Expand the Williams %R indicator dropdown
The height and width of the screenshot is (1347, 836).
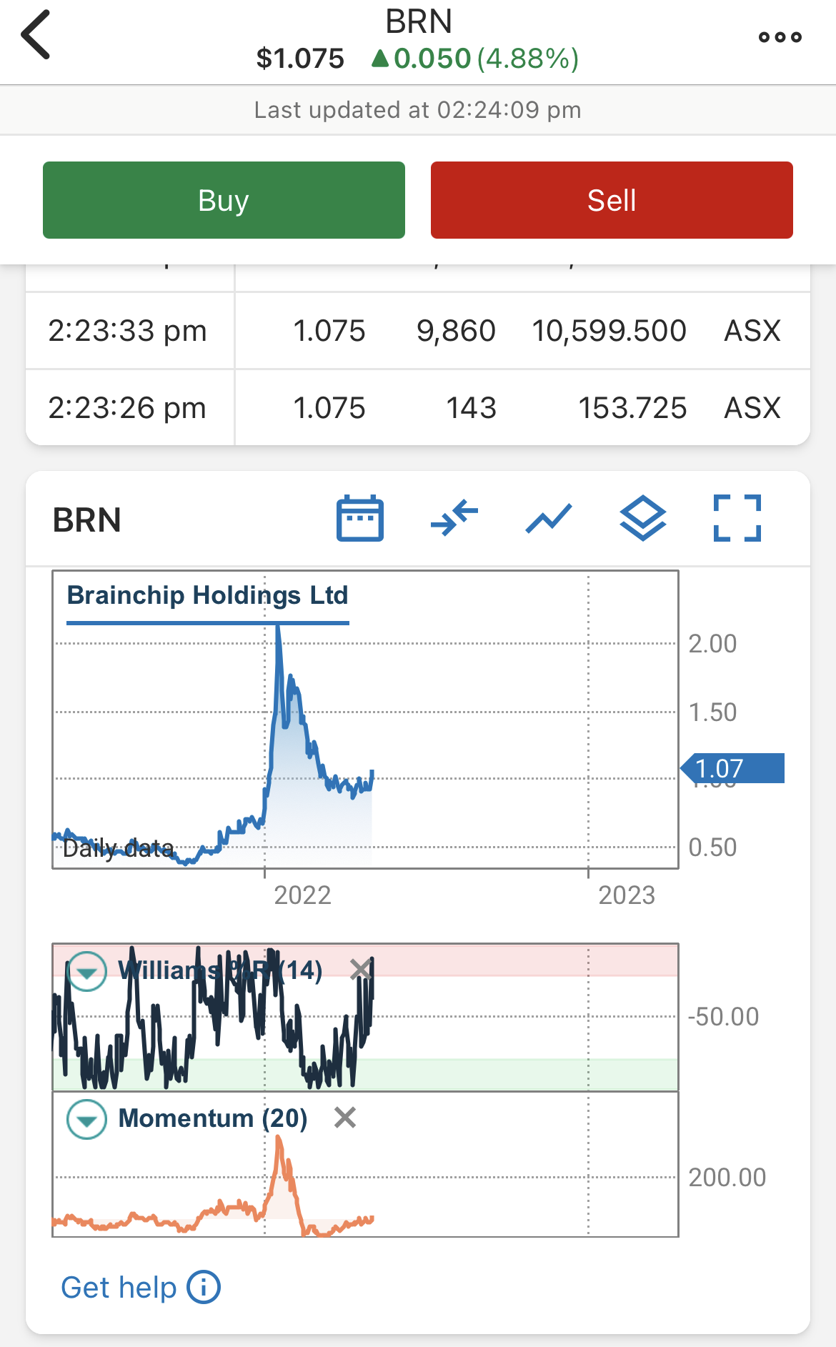coord(87,971)
